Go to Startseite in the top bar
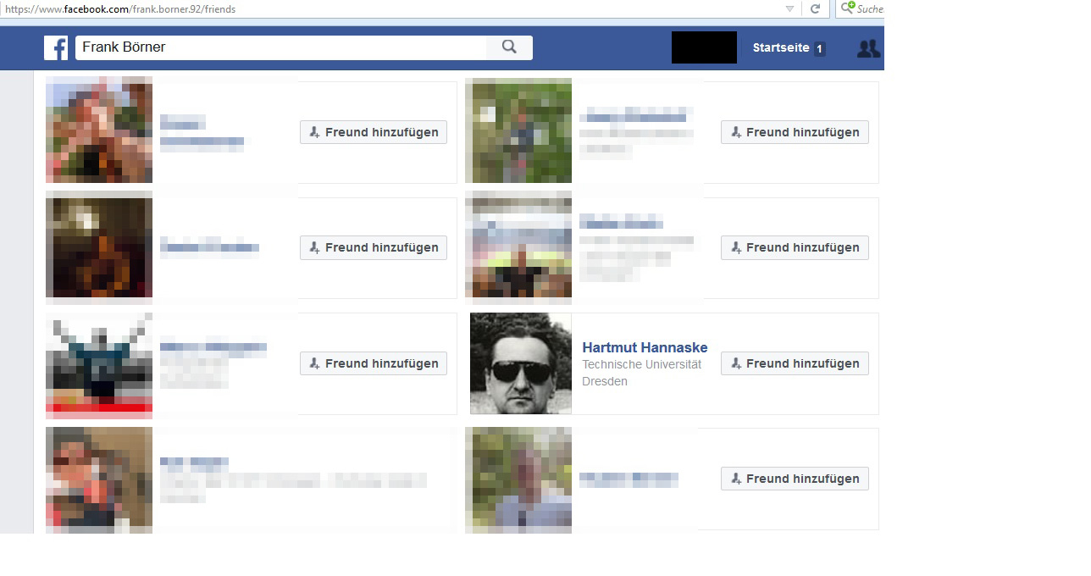This screenshot has width=1091, height=576. [x=780, y=48]
